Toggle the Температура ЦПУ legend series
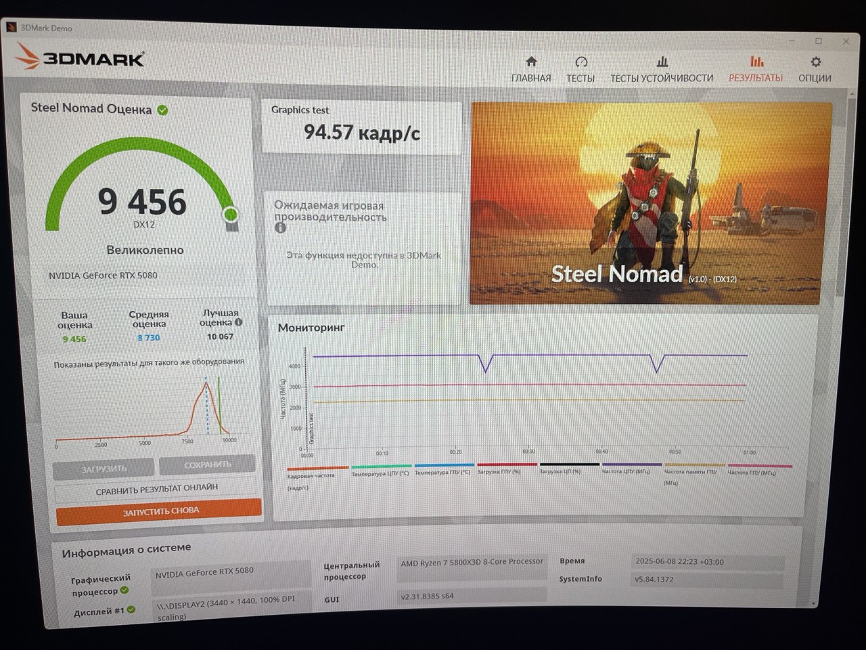 (381, 470)
